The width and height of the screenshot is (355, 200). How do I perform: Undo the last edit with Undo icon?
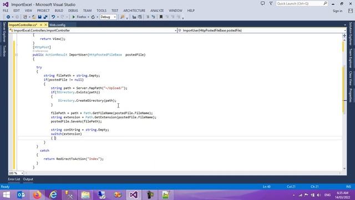tap(53, 17)
